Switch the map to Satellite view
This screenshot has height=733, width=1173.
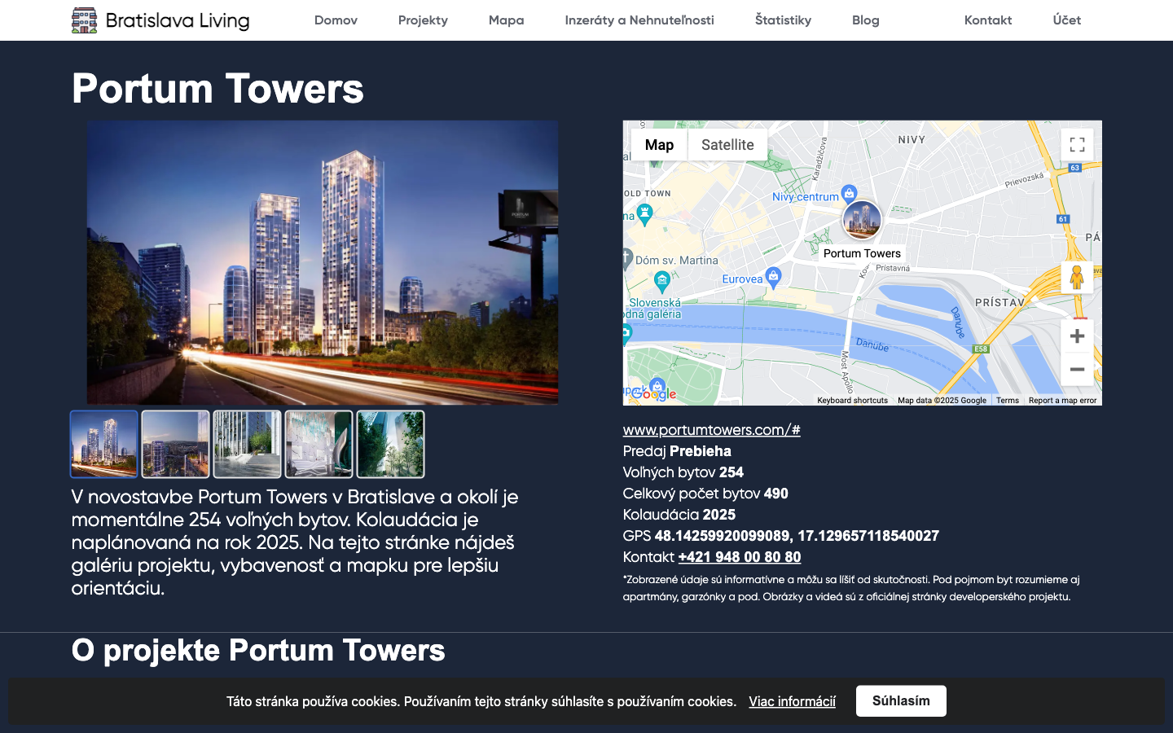coord(727,144)
